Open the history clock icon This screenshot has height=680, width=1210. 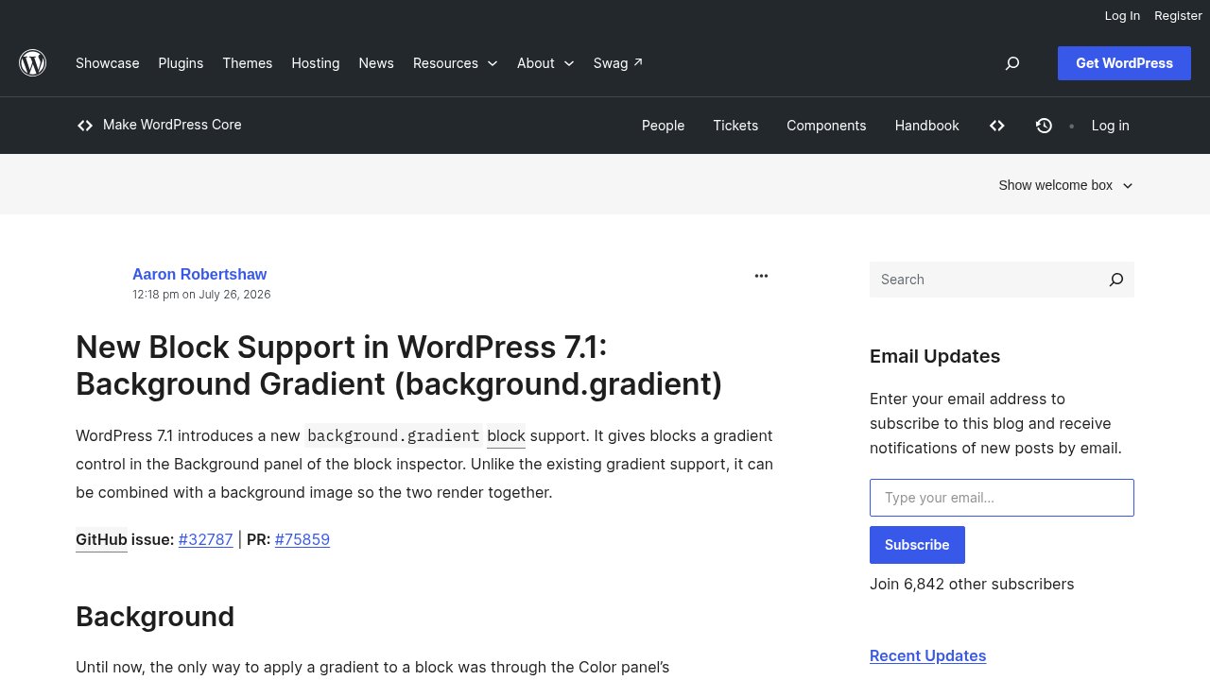[1044, 126]
